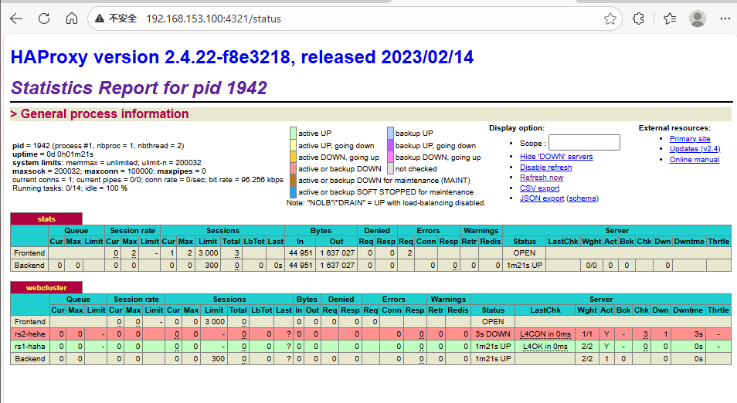Screen dimensions: 737x403
Task: Click the Display option label
Action: [x=517, y=127]
